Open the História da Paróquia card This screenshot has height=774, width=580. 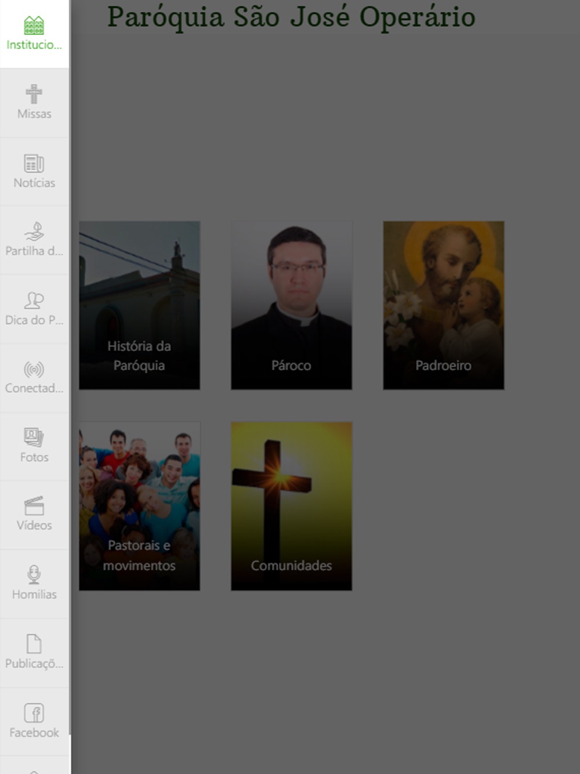tap(140, 305)
